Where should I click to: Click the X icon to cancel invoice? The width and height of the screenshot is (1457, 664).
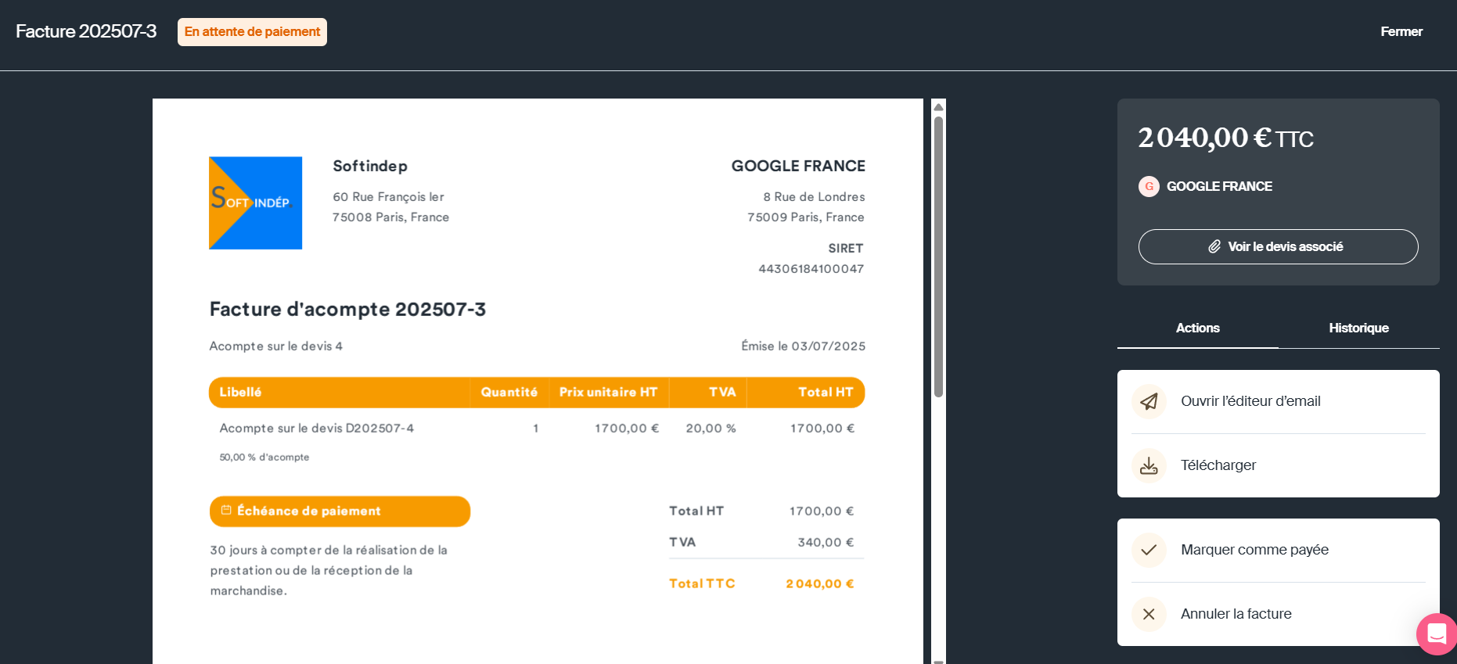tap(1149, 614)
